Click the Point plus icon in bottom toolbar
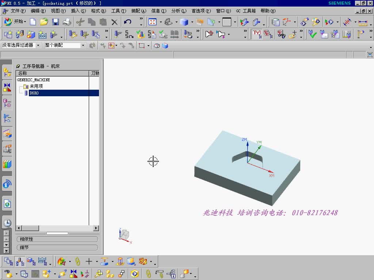The height and width of the screenshot is (280, 374). [89, 261]
